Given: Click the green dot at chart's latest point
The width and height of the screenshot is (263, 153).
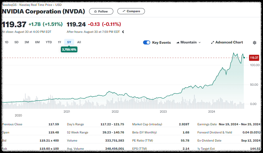Looking at the screenshot, I should (x=244, y=58).
